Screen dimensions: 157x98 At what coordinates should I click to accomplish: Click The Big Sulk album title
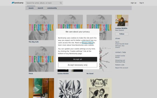click(33, 42)
